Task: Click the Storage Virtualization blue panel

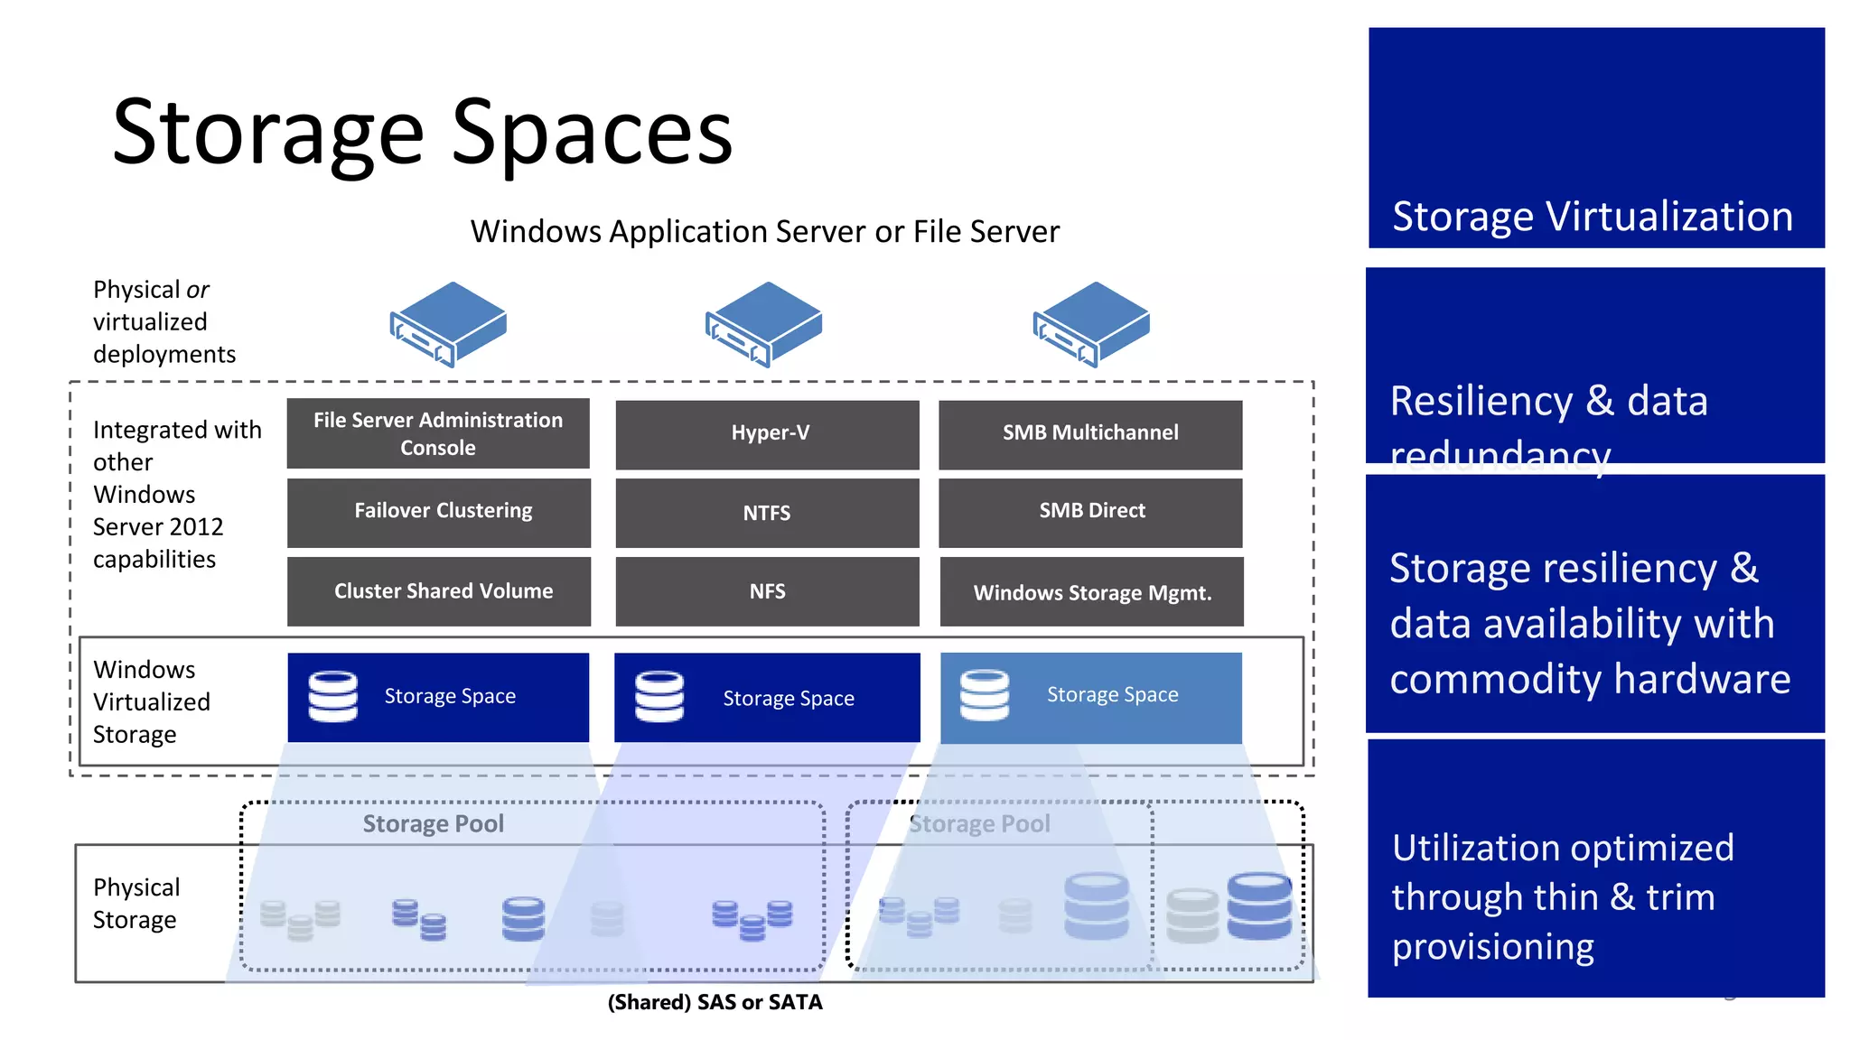Action: 1596,137
